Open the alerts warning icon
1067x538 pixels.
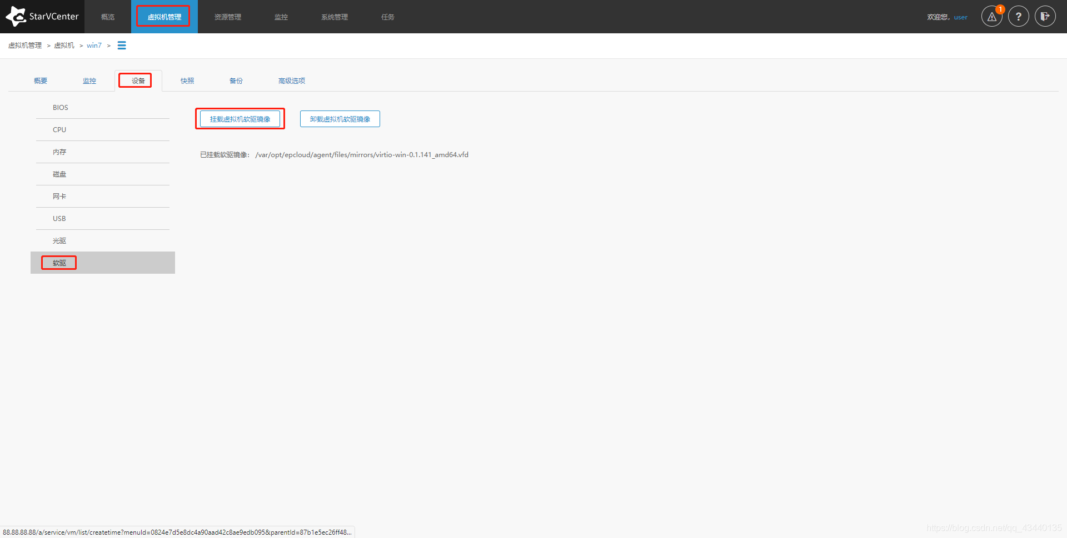(992, 17)
